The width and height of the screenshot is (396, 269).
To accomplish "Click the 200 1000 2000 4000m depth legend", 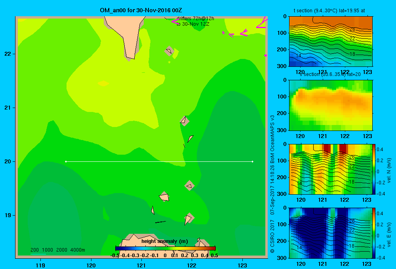I will pos(58,250).
